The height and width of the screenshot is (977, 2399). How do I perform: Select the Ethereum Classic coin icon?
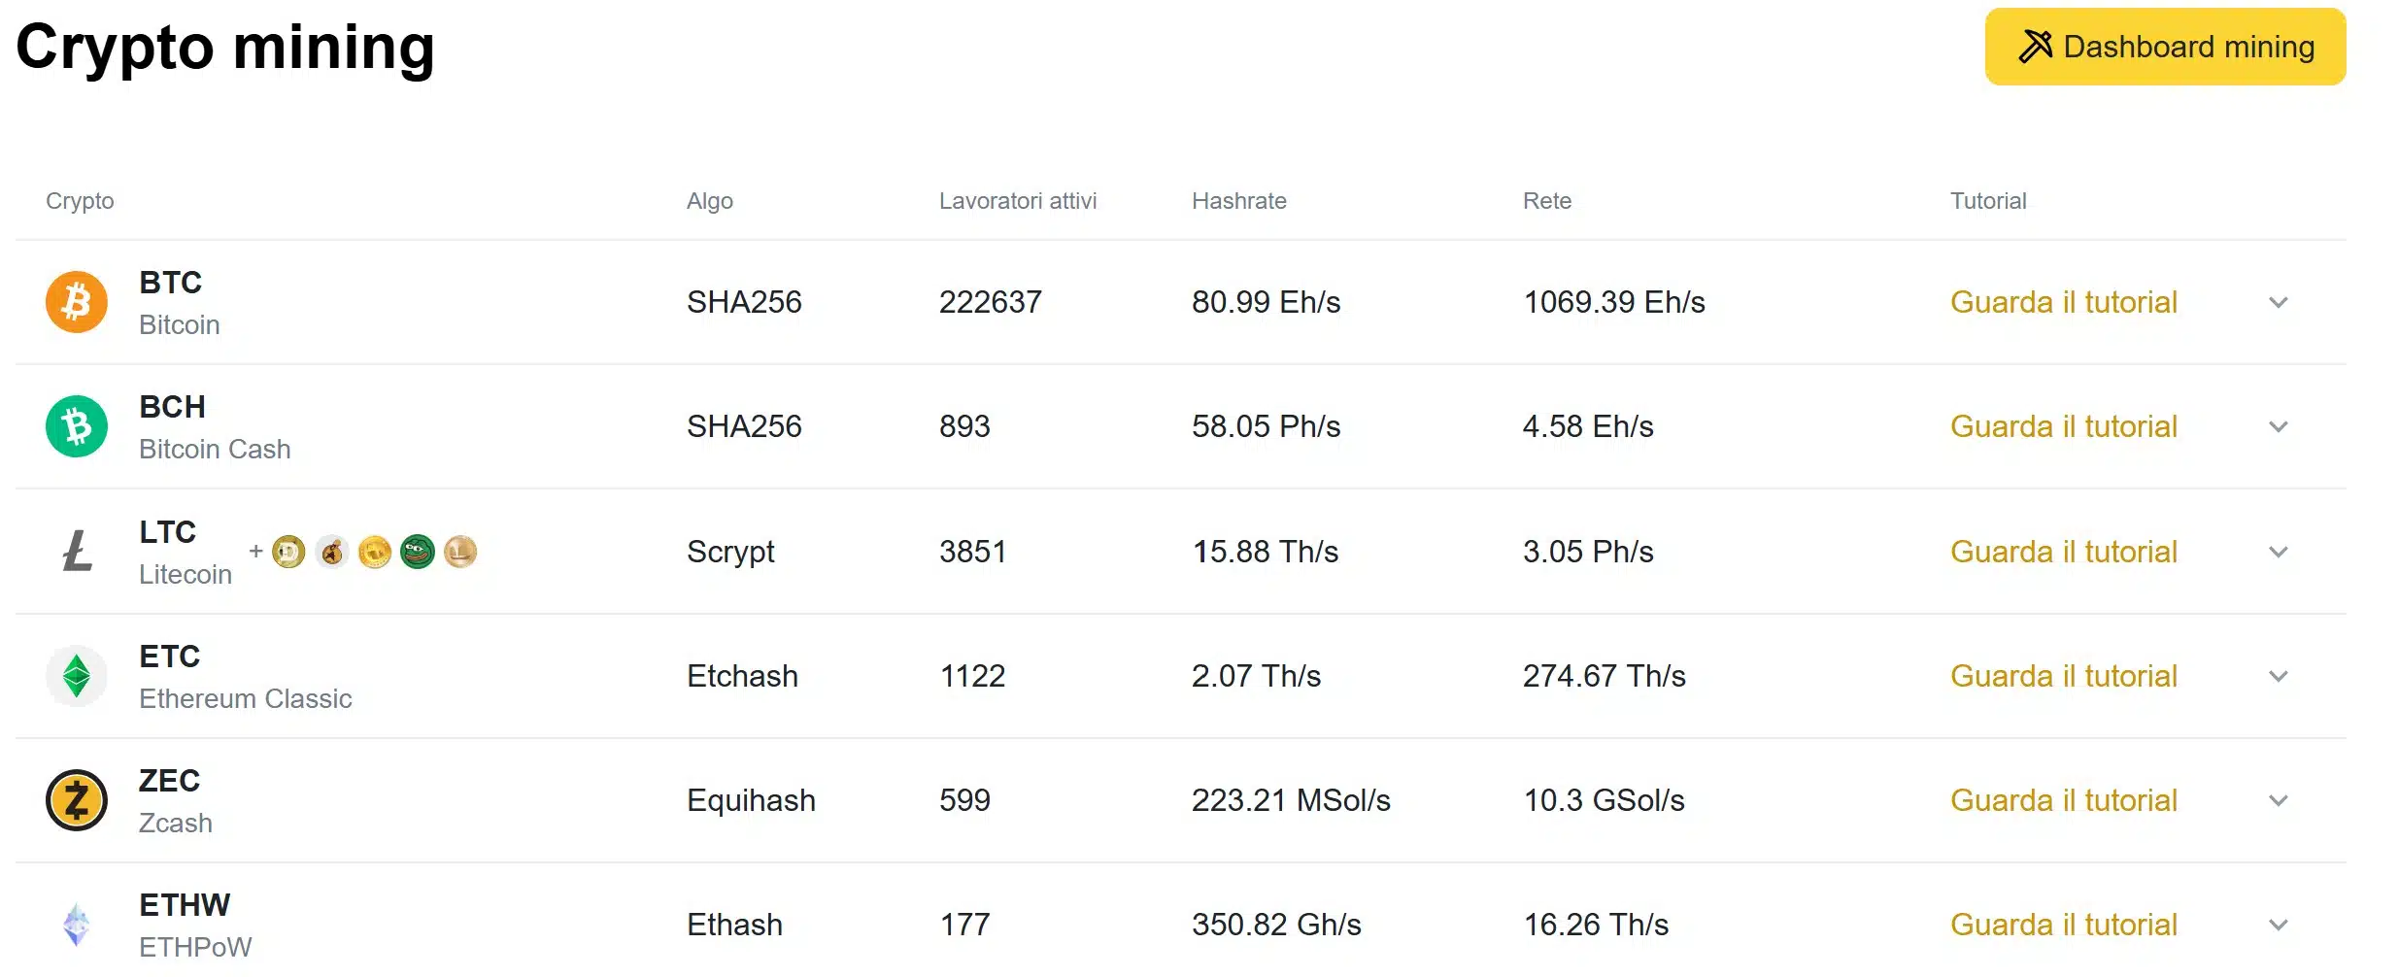[x=76, y=675]
